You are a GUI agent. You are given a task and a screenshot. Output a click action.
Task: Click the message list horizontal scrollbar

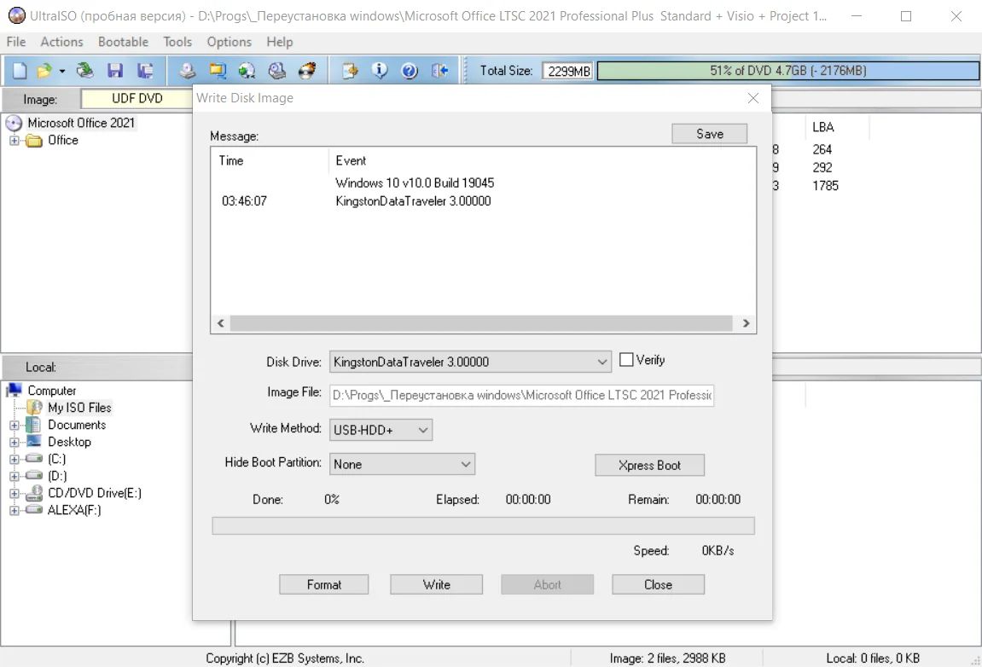pos(481,323)
